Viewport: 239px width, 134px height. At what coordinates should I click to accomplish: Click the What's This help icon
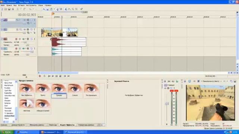(81, 9)
